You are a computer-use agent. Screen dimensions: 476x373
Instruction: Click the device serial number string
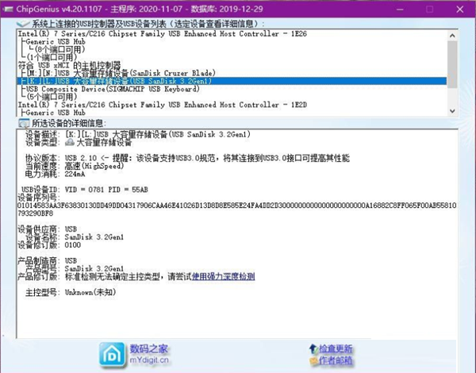(236, 210)
